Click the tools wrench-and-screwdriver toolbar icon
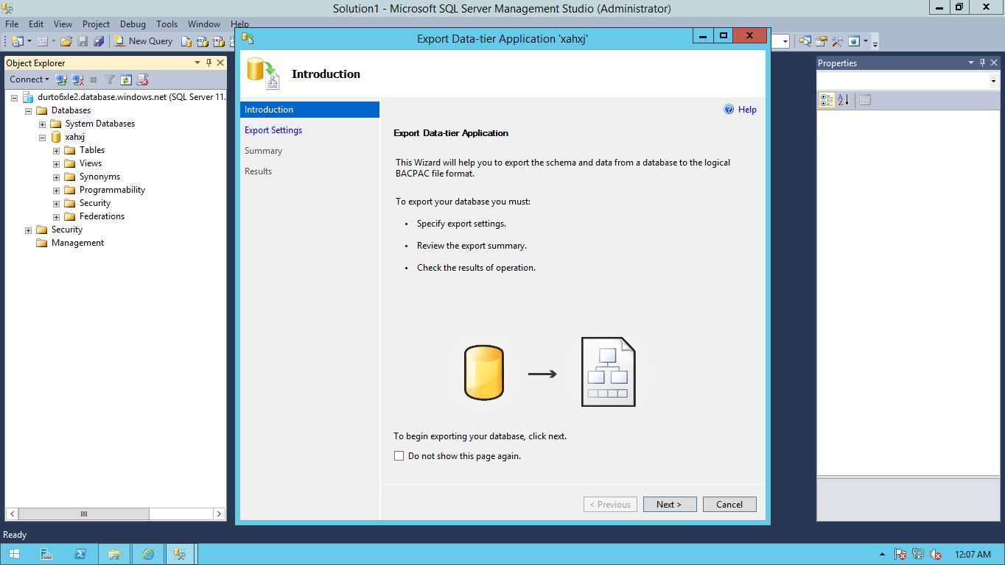Screen dimensions: 1005x565 tap(838, 41)
